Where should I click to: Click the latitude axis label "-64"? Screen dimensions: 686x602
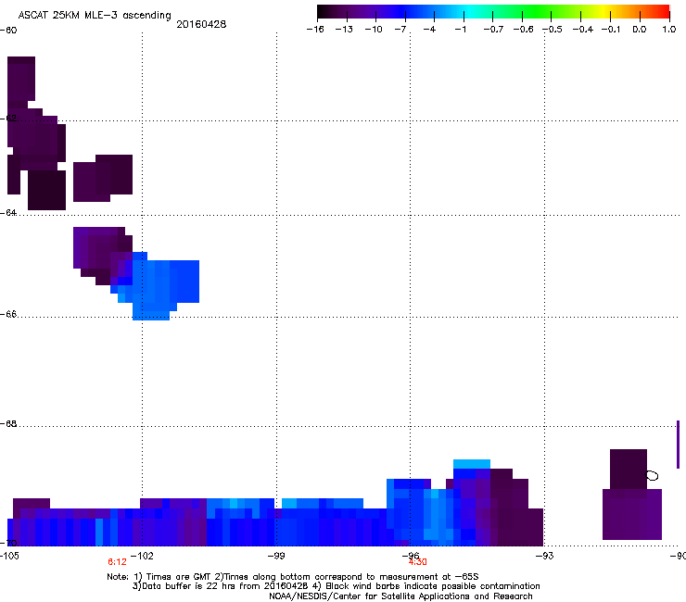pyautogui.click(x=8, y=213)
